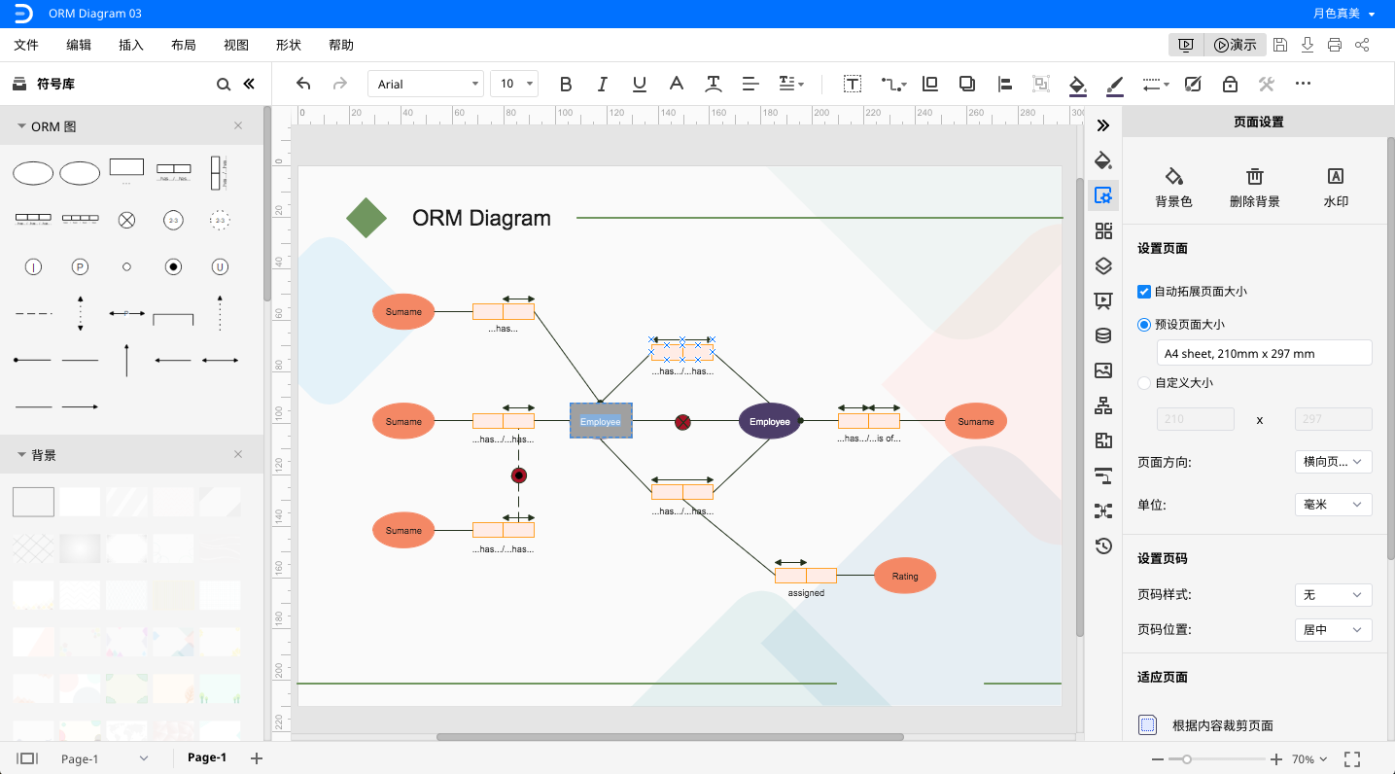Open the line color pen tool
This screenshot has width=1395, height=774.
point(1115,85)
